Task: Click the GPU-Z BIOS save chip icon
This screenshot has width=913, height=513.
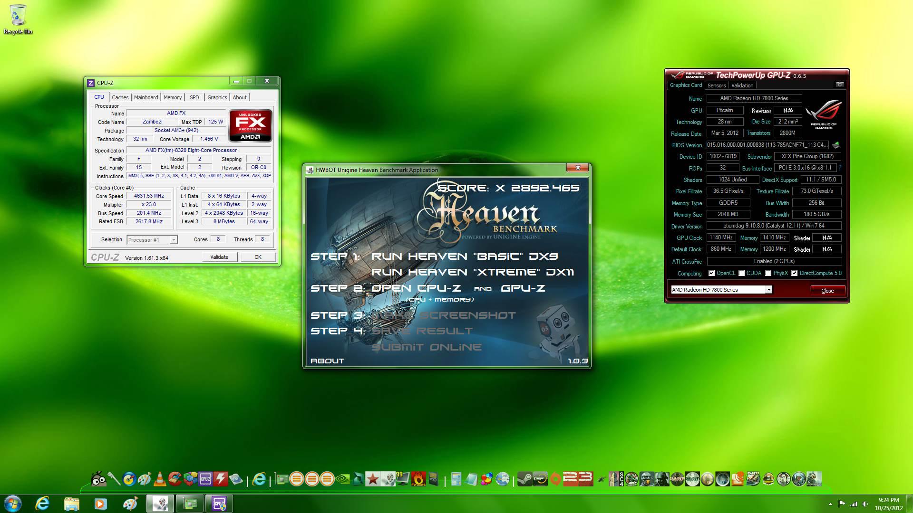Action: pos(836,145)
